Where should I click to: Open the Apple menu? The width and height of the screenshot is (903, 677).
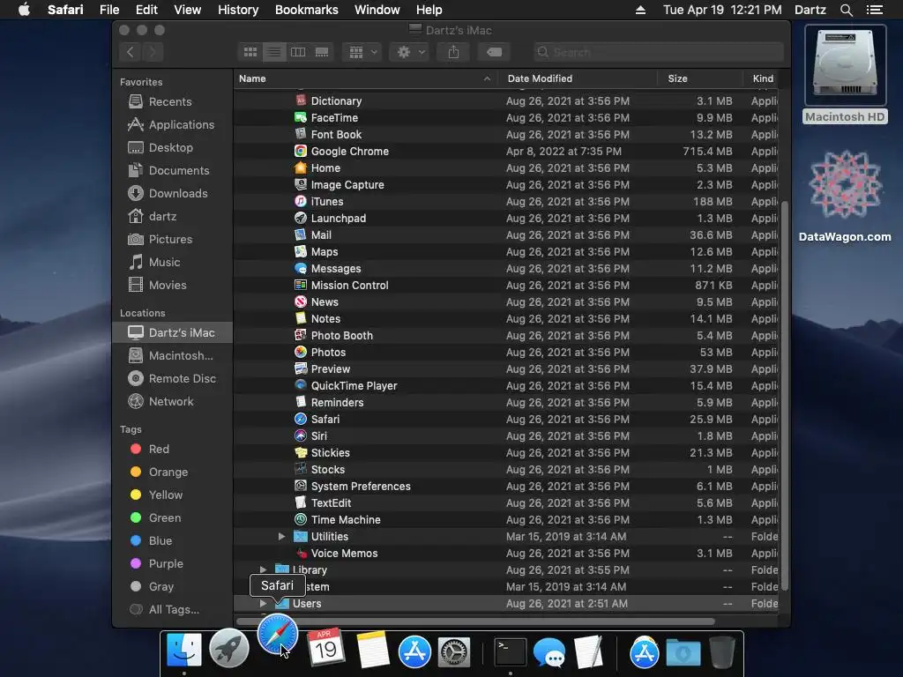point(24,10)
